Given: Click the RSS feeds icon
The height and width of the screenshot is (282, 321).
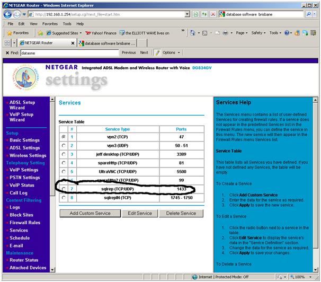Looking at the screenshot, I should (204, 33).
